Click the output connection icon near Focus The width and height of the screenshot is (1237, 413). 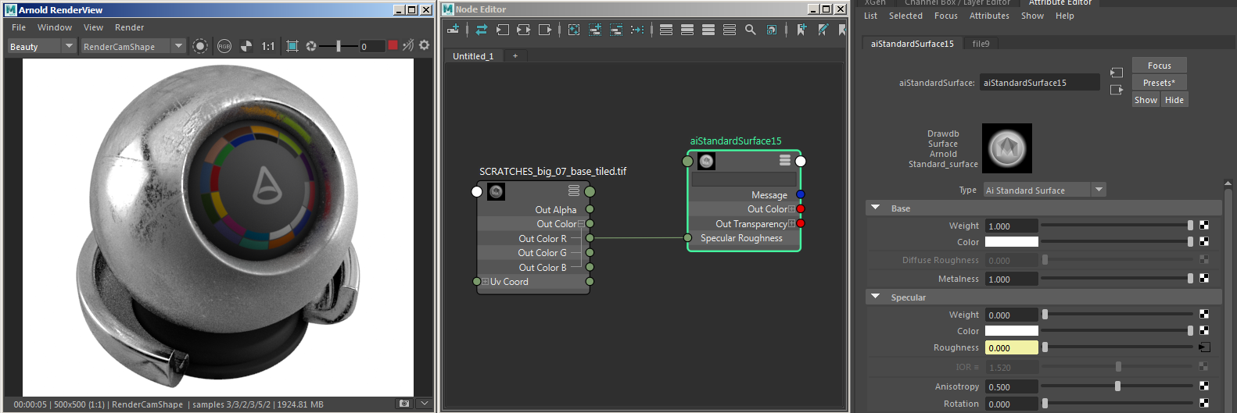pos(1117,90)
